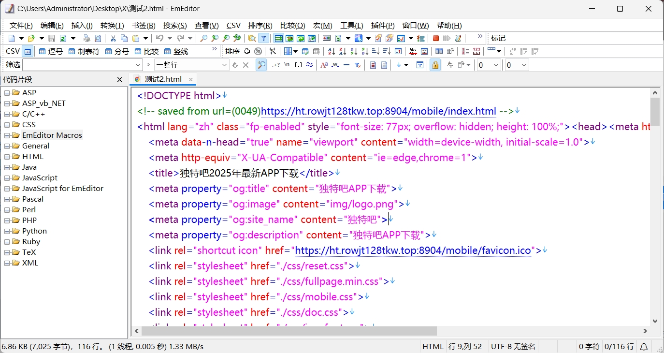Clear the filter with X icon
The width and height of the screenshot is (664, 353).
(x=245, y=65)
